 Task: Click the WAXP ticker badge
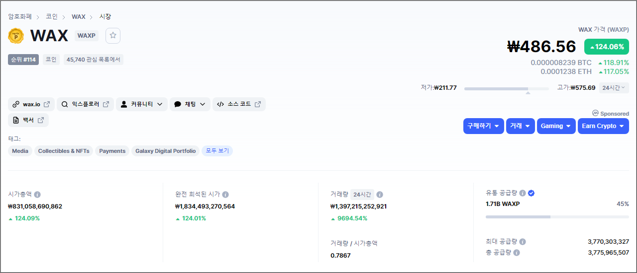pyautogui.click(x=87, y=36)
